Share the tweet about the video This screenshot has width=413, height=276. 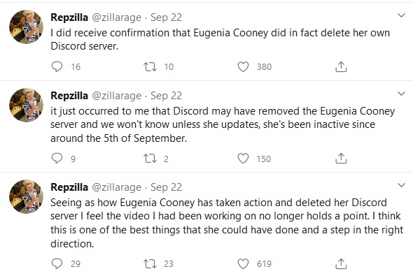tap(341, 263)
